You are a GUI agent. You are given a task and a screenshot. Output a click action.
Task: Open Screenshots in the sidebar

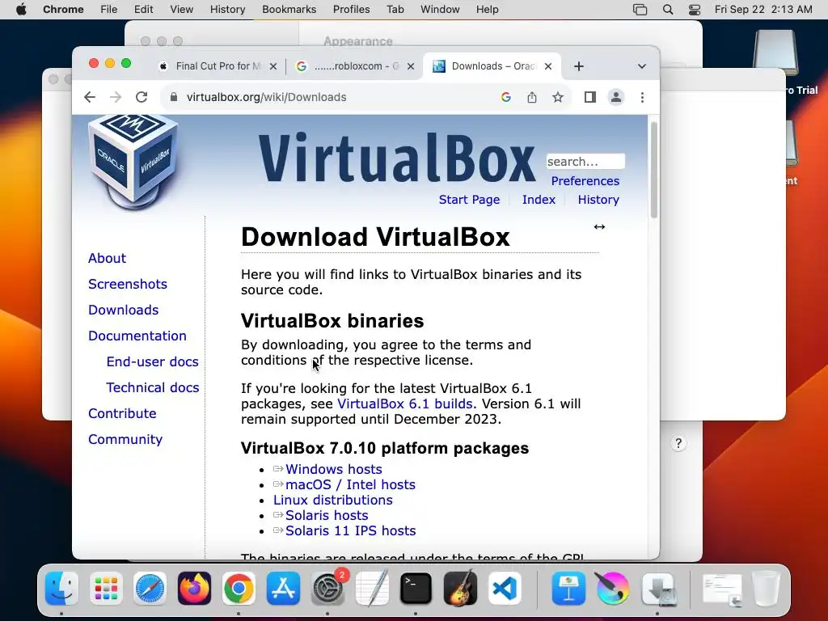[x=128, y=284]
